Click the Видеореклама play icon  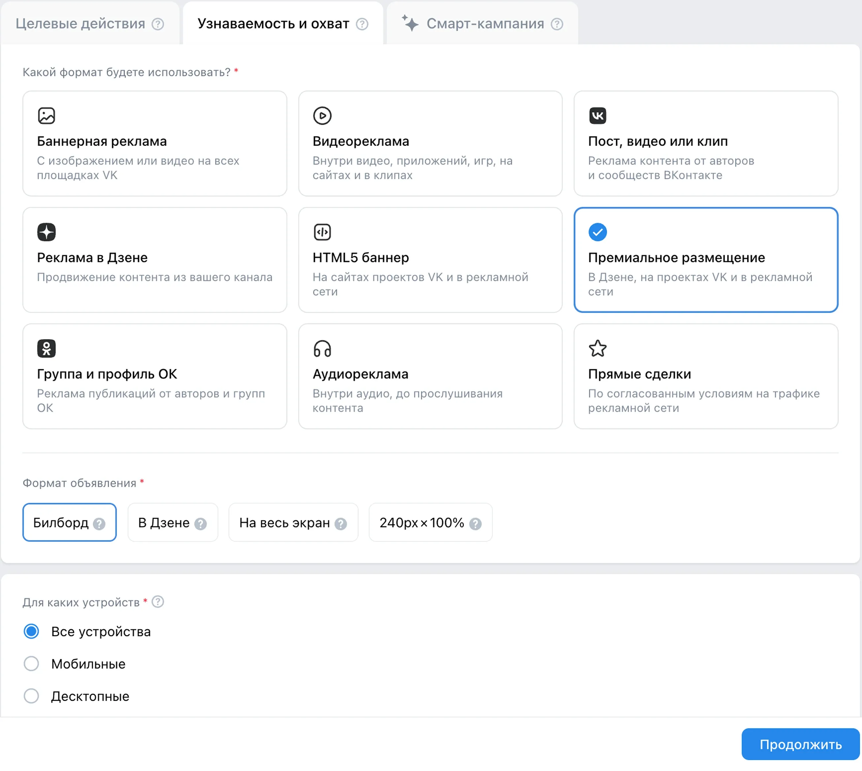point(322,116)
